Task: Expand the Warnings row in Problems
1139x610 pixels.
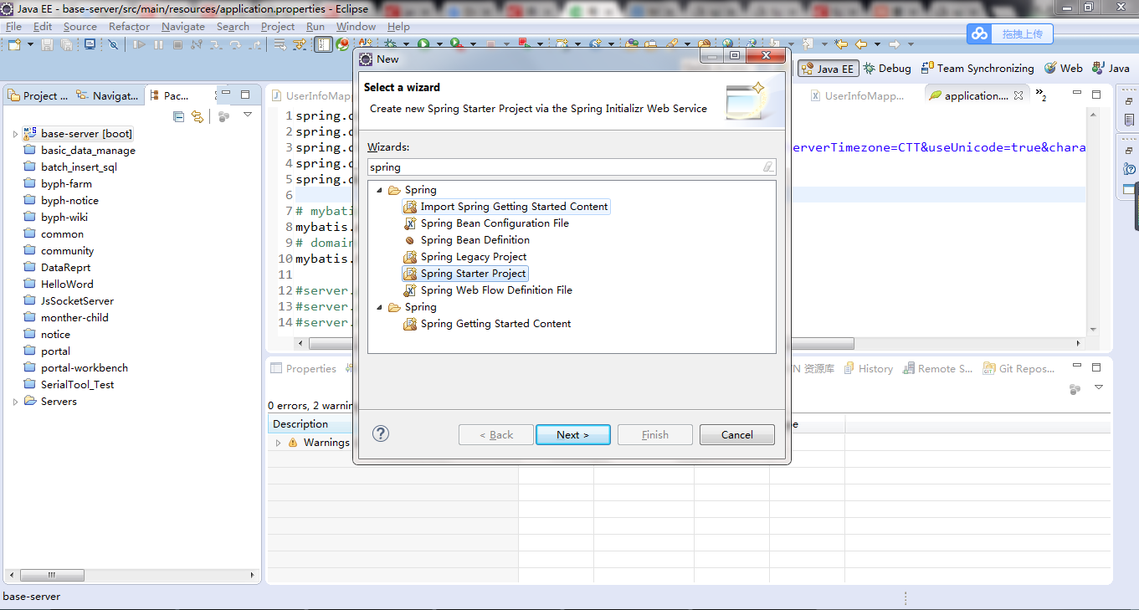Action: pyautogui.click(x=278, y=443)
